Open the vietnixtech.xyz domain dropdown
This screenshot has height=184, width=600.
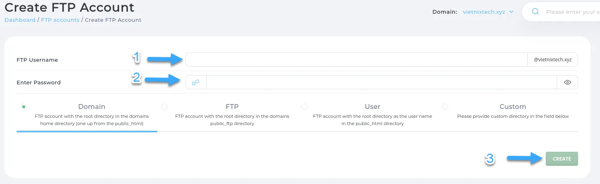click(x=488, y=12)
